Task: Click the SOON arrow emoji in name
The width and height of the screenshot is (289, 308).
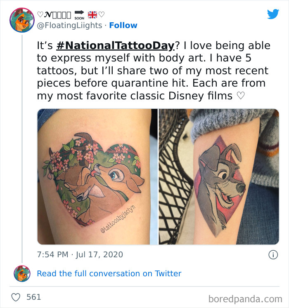Action: click(78, 15)
